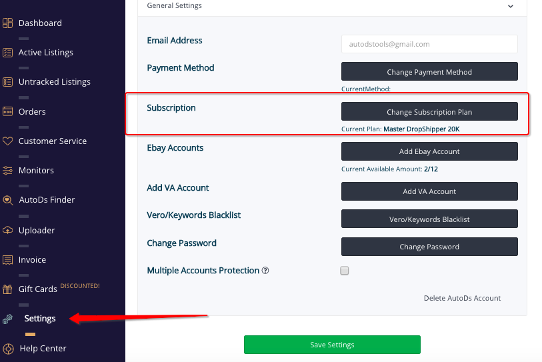Click the Active Listings checklist icon
Image resolution: width=542 pixels, height=362 pixels.
(x=7, y=53)
